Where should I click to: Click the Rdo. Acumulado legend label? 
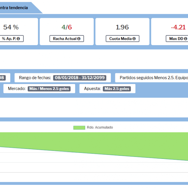(100, 127)
